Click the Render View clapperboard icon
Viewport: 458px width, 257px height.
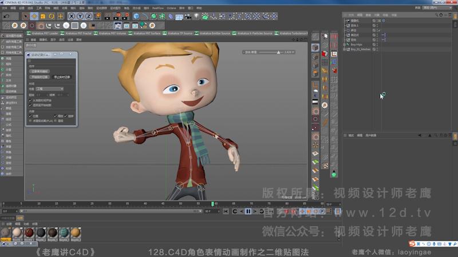(x=108, y=17)
